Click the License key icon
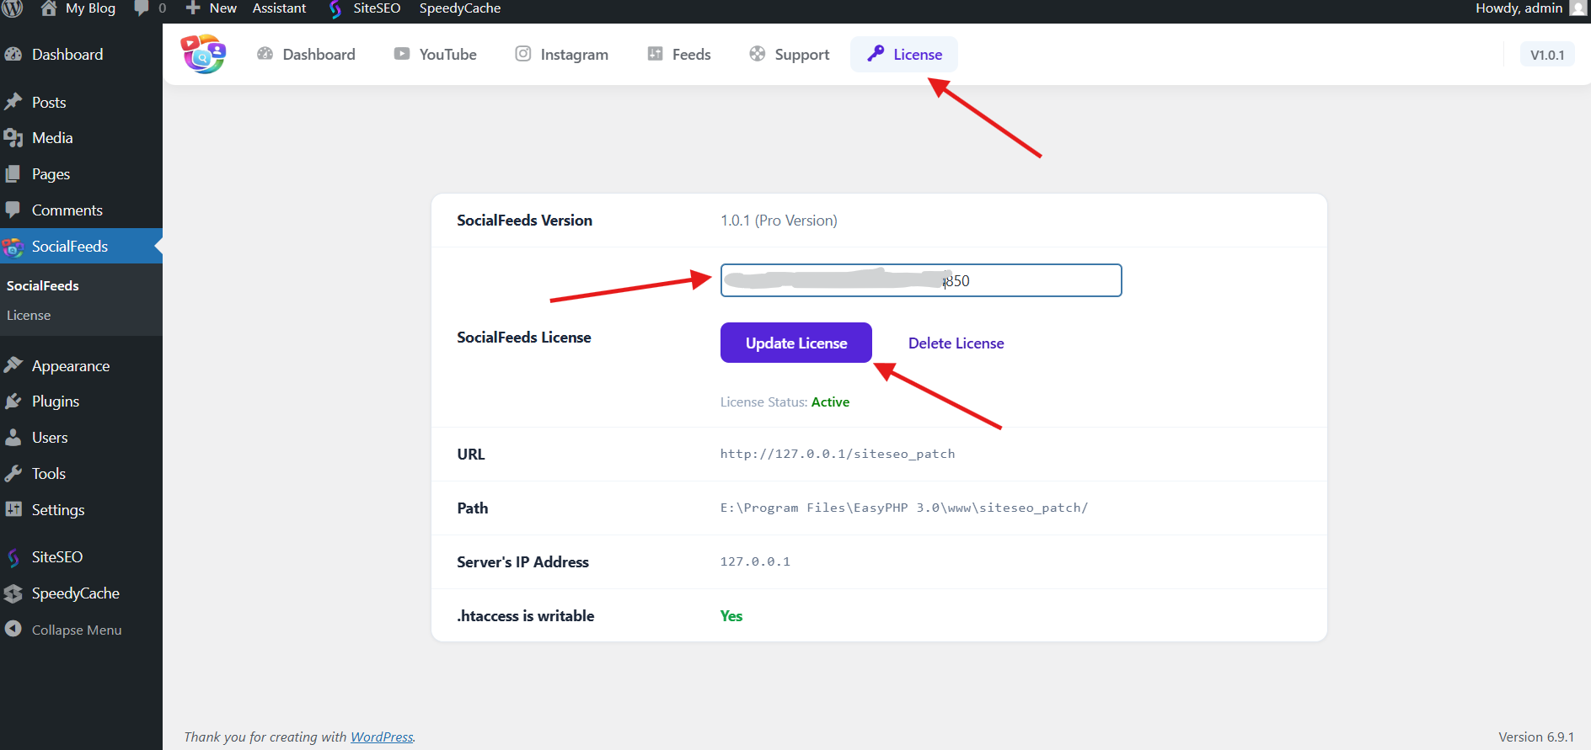 [876, 53]
